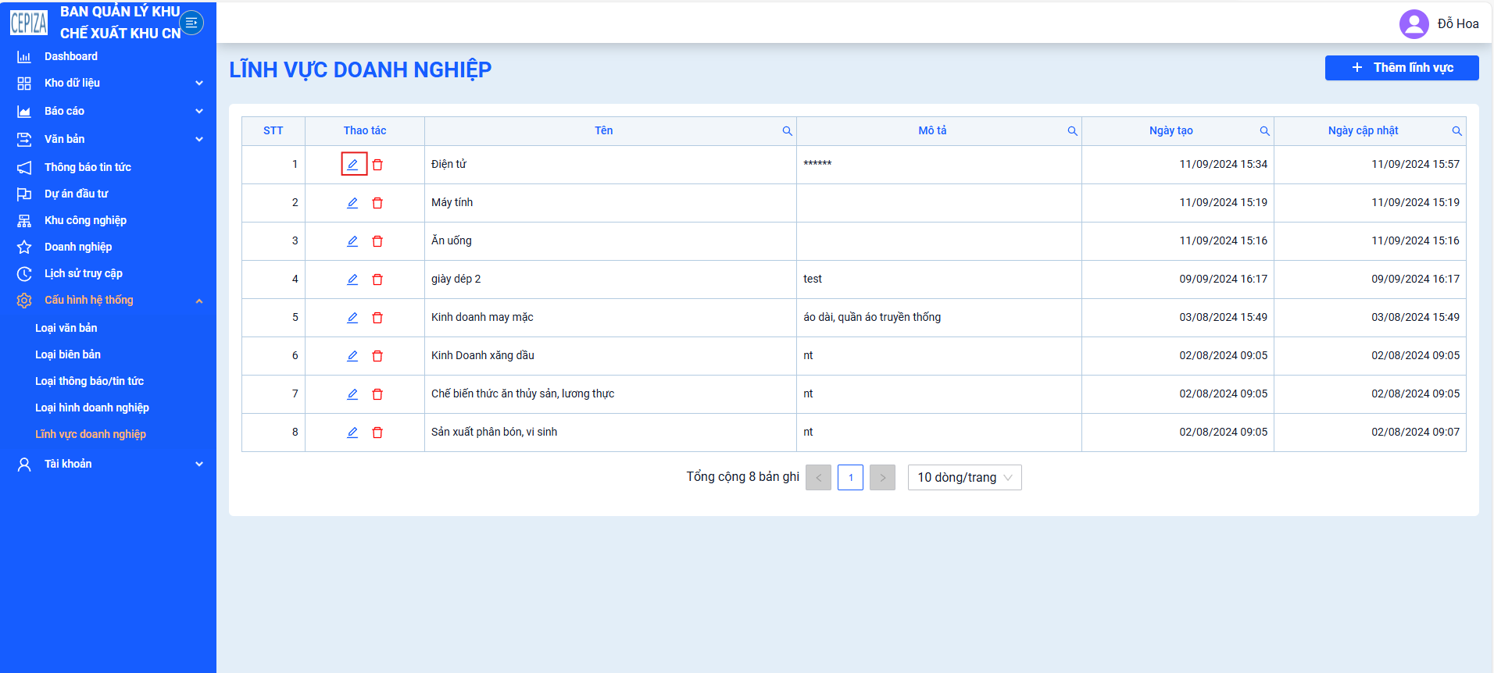Click the Dashboard chart icon

click(24, 57)
